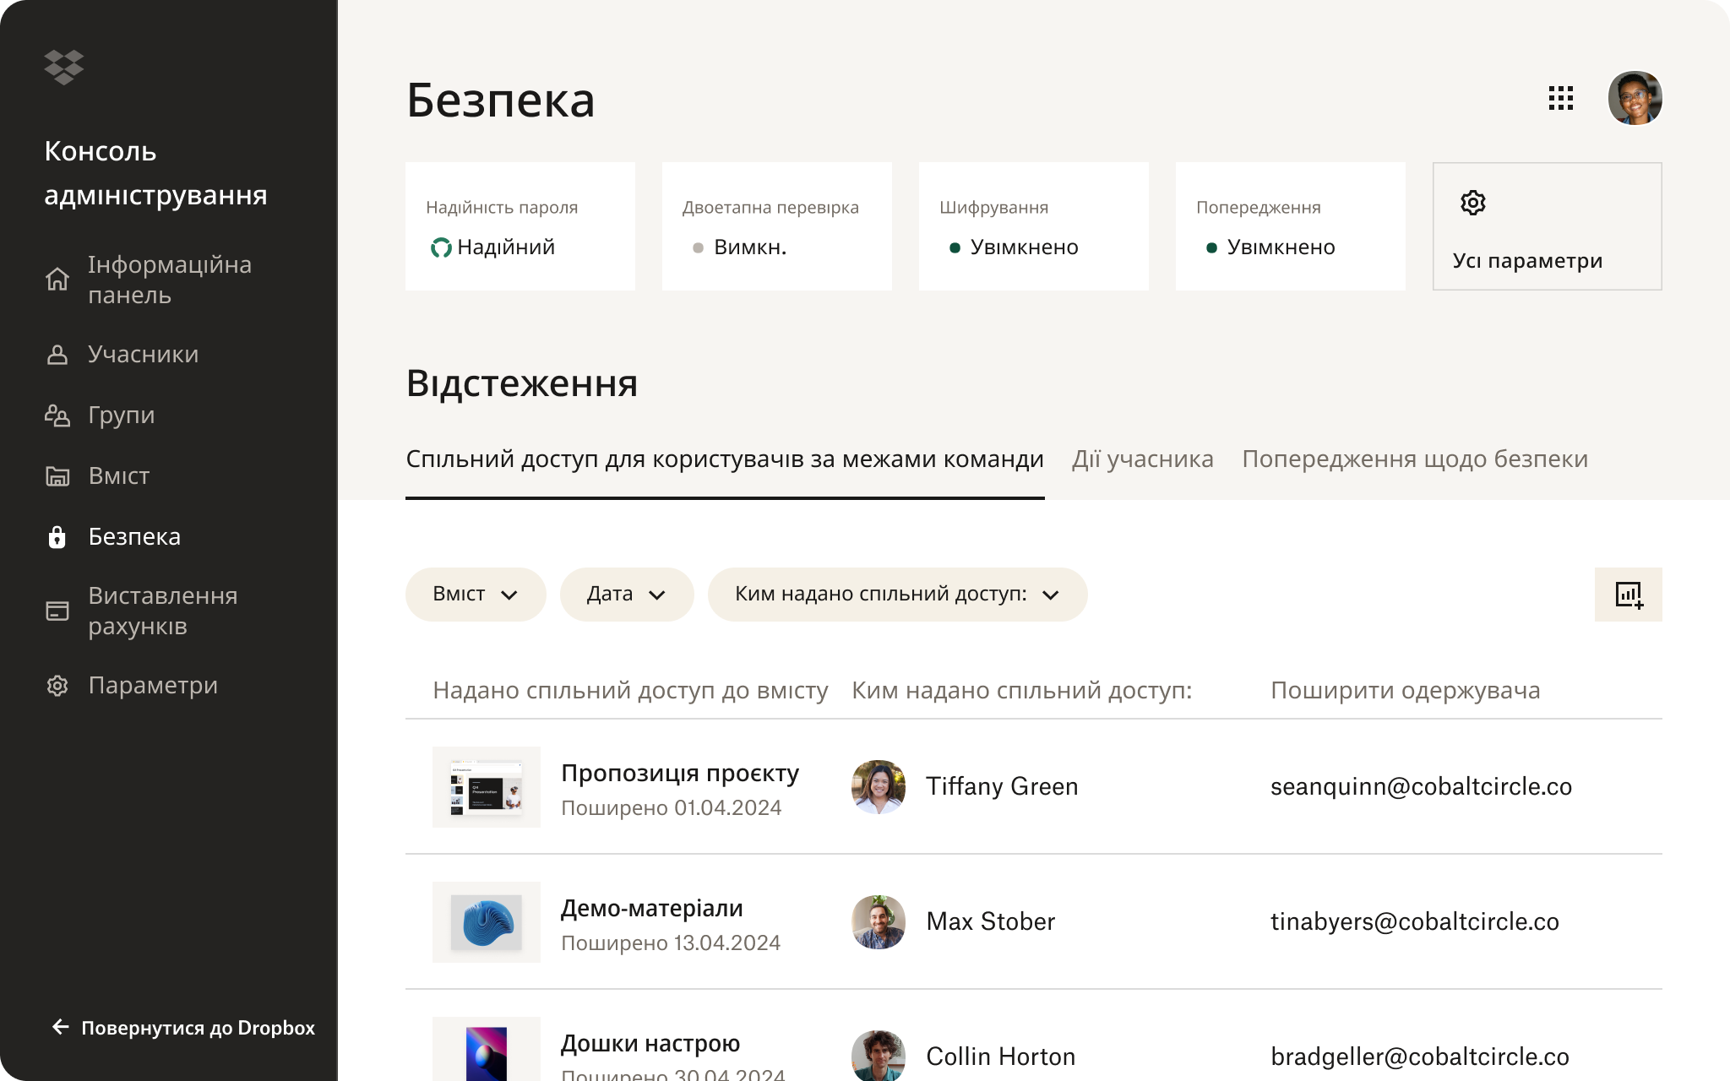Click the Поширено 01.04.2024 date
This screenshot has height=1081, width=1730.
coord(672,808)
